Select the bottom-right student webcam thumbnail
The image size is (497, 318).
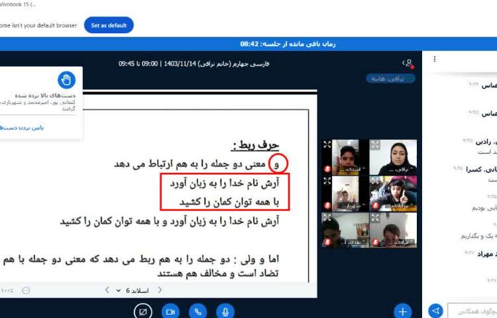tap(393, 229)
